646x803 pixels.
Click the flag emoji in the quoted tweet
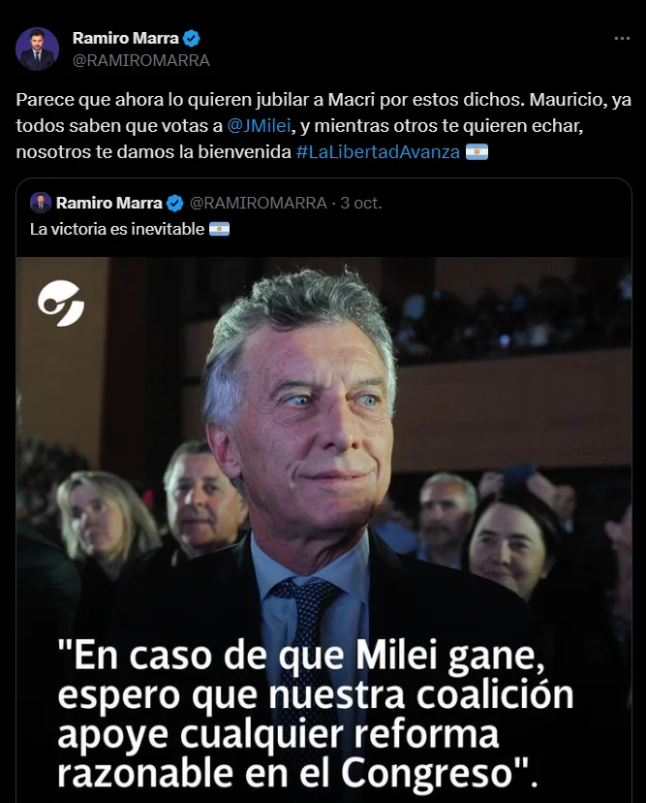[220, 229]
